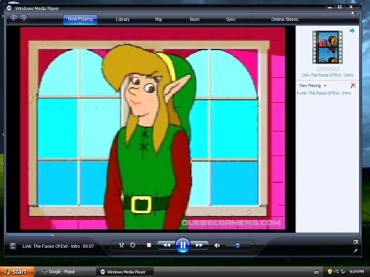Open the Now Playing list dropdown arrow

(325, 86)
